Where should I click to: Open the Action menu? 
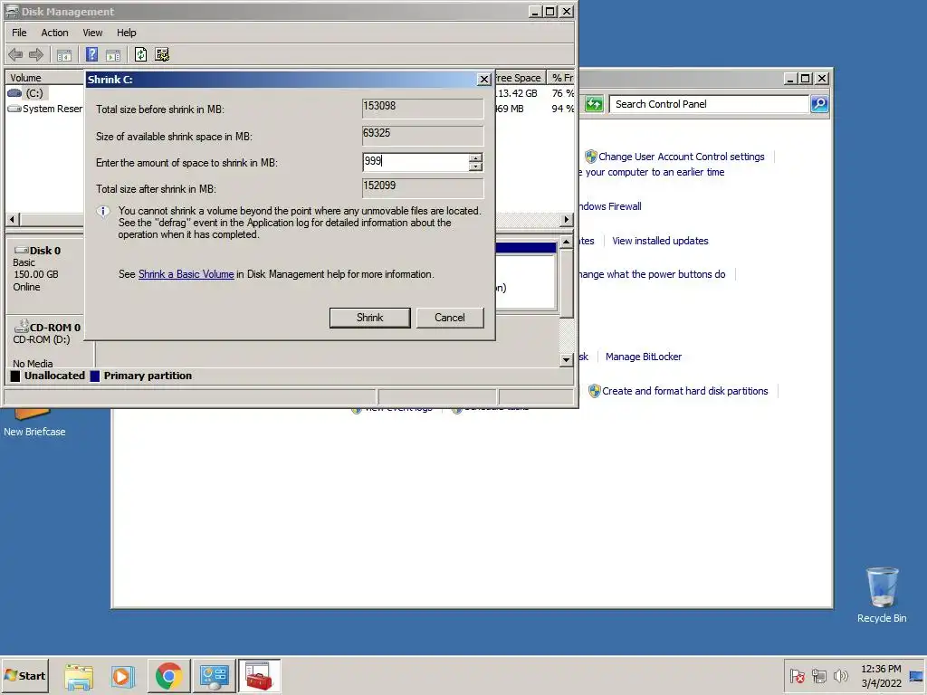click(x=54, y=33)
